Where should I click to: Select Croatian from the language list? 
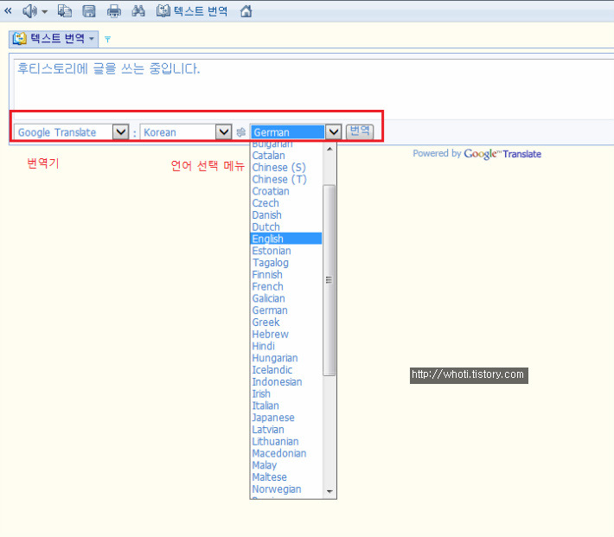286,191
